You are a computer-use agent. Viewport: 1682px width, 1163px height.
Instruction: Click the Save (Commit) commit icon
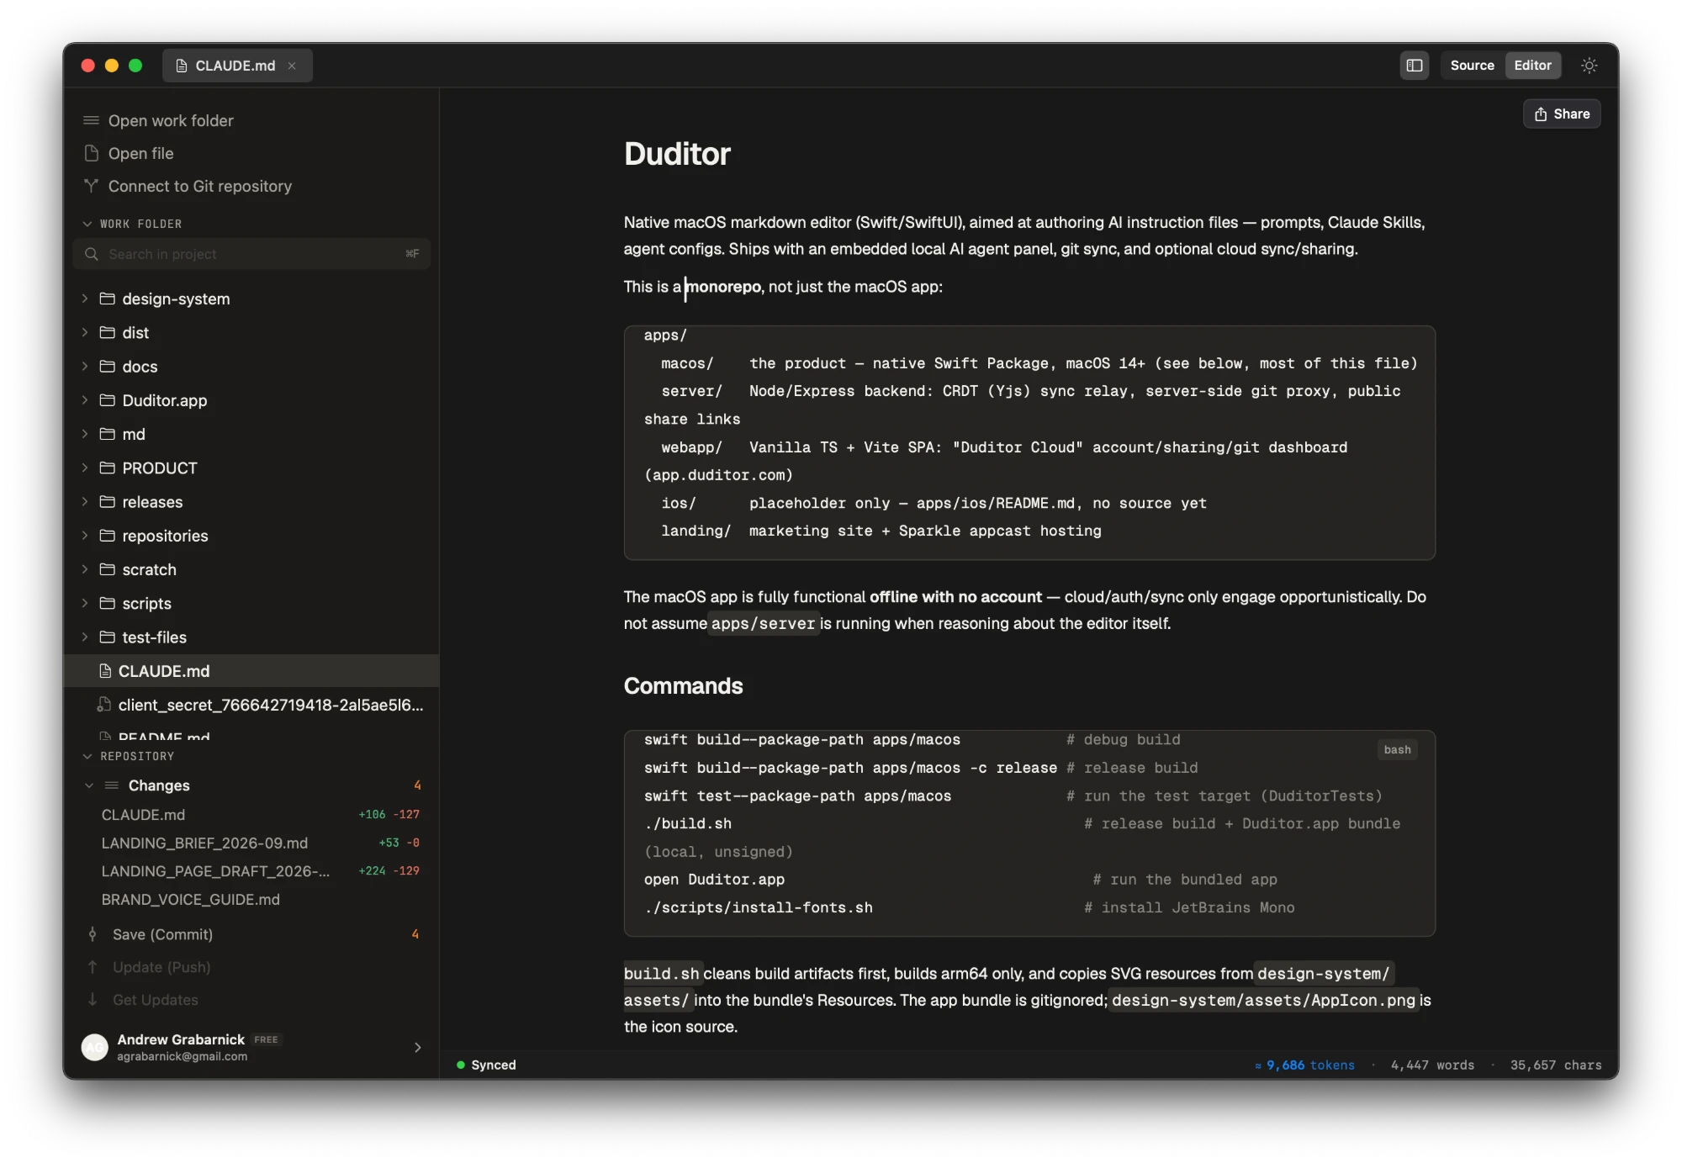[92, 934]
